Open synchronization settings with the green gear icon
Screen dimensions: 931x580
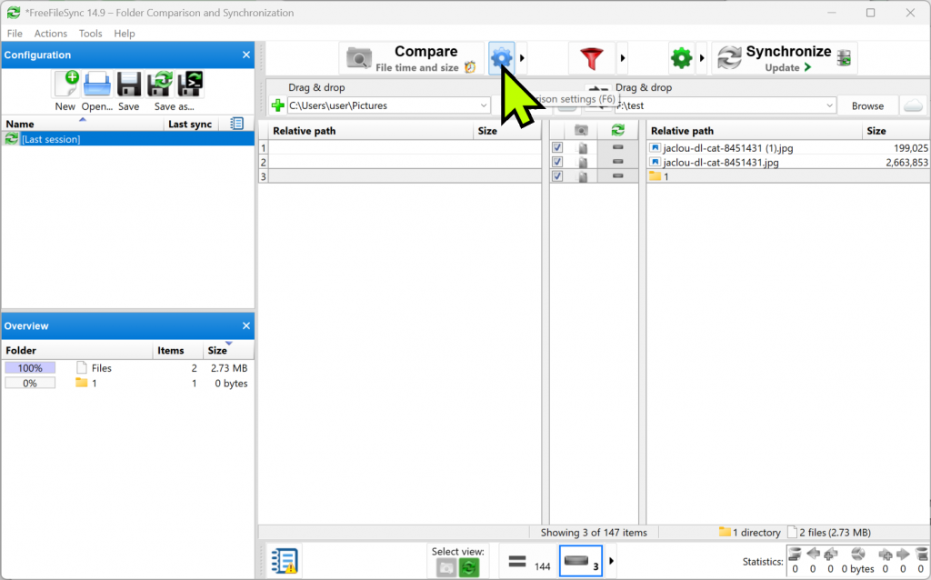pos(680,57)
